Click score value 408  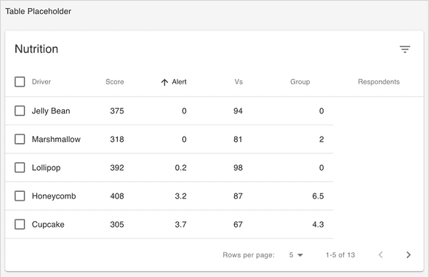(117, 196)
